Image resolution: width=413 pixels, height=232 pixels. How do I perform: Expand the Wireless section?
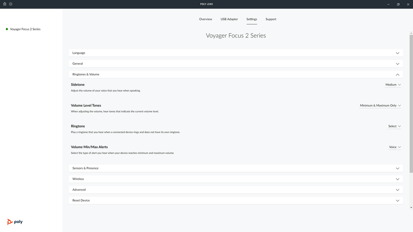[x=236, y=179]
